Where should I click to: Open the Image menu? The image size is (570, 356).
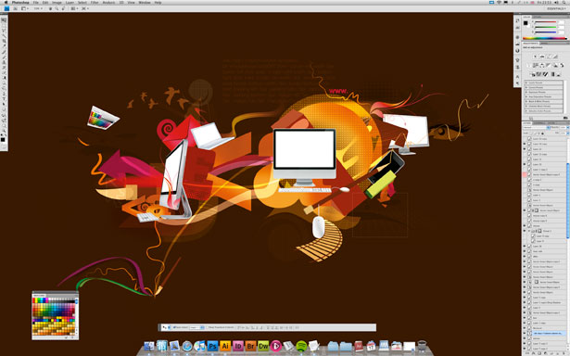tap(57, 2)
